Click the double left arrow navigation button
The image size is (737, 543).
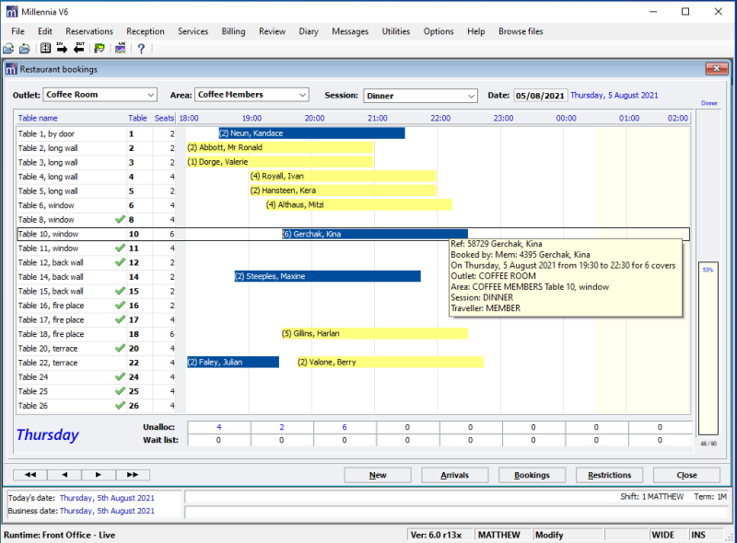30,475
